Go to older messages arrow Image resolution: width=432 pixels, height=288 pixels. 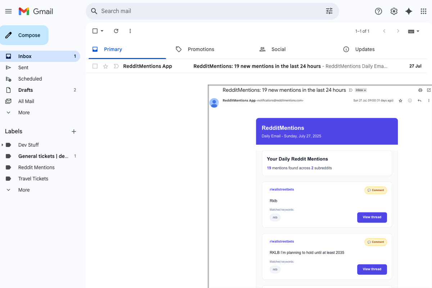[398, 31]
